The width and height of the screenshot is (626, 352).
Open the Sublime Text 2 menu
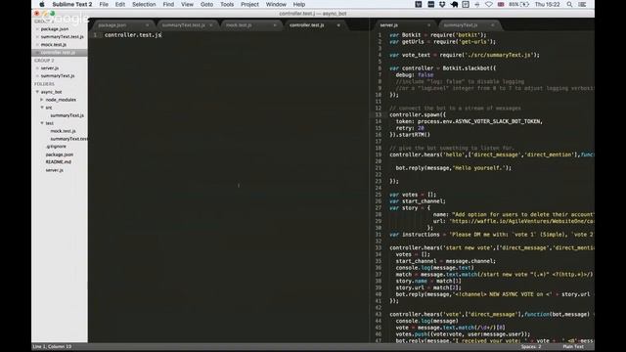71,4
